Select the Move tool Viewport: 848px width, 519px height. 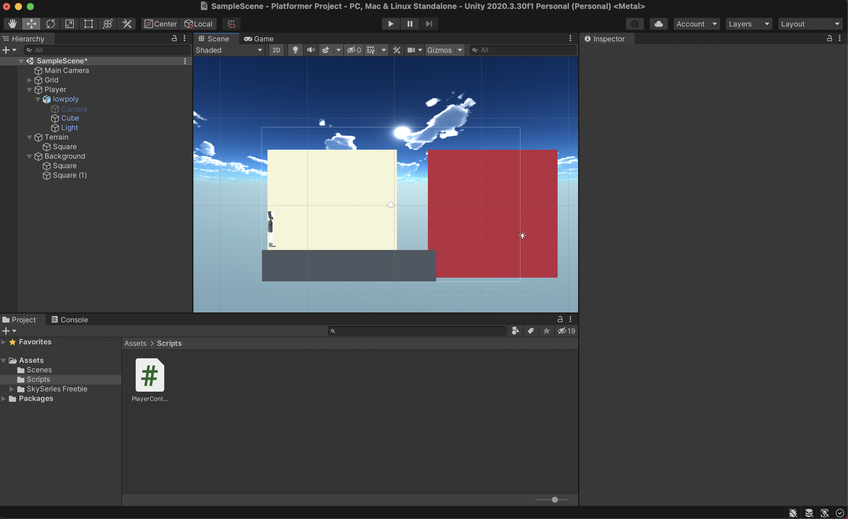[x=31, y=24]
